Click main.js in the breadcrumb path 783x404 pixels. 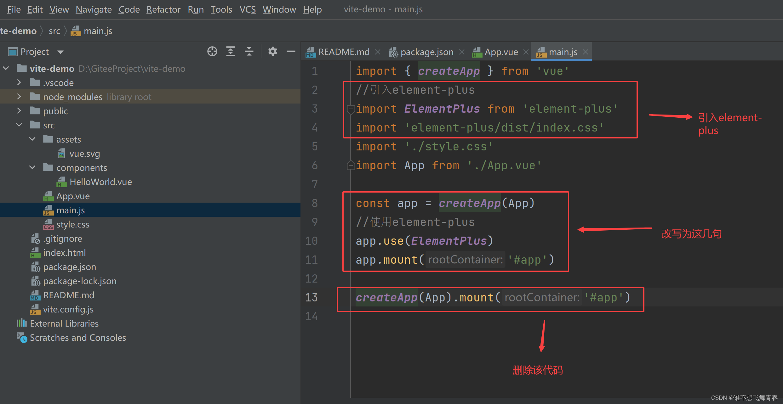(x=98, y=31)
